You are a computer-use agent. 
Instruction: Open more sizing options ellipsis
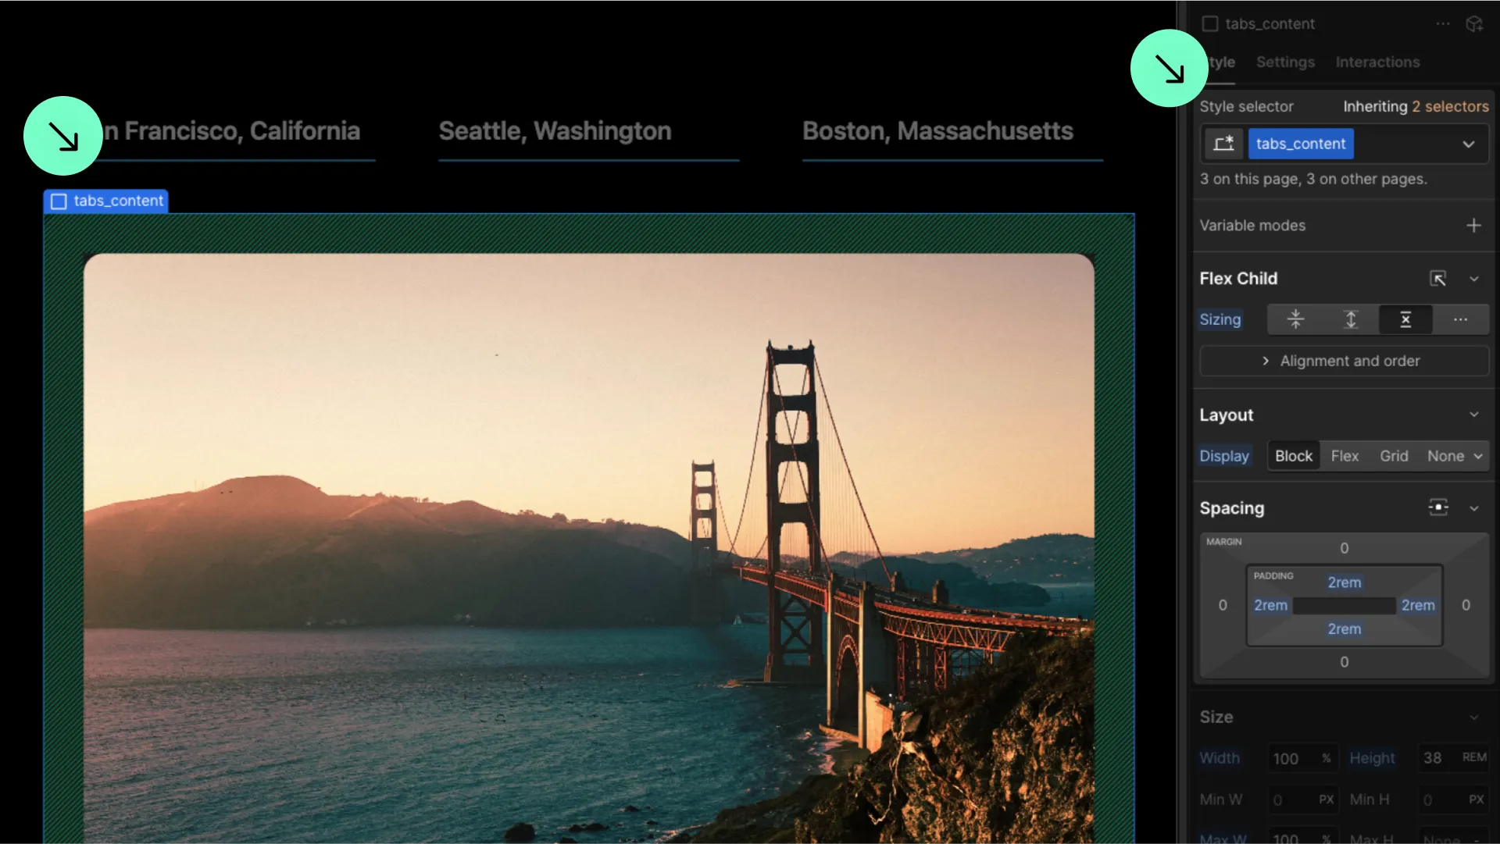coord(1460,319)
